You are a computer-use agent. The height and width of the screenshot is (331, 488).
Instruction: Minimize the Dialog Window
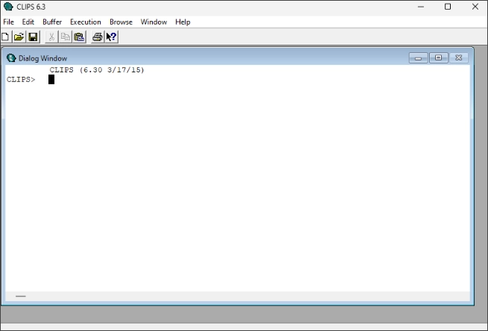tap(418, 58)
